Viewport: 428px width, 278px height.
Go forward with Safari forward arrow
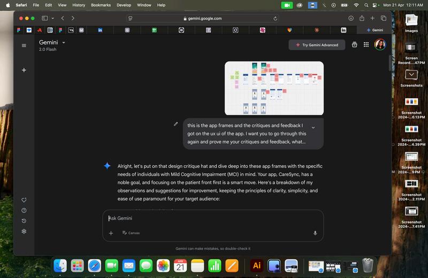(73, 18)
